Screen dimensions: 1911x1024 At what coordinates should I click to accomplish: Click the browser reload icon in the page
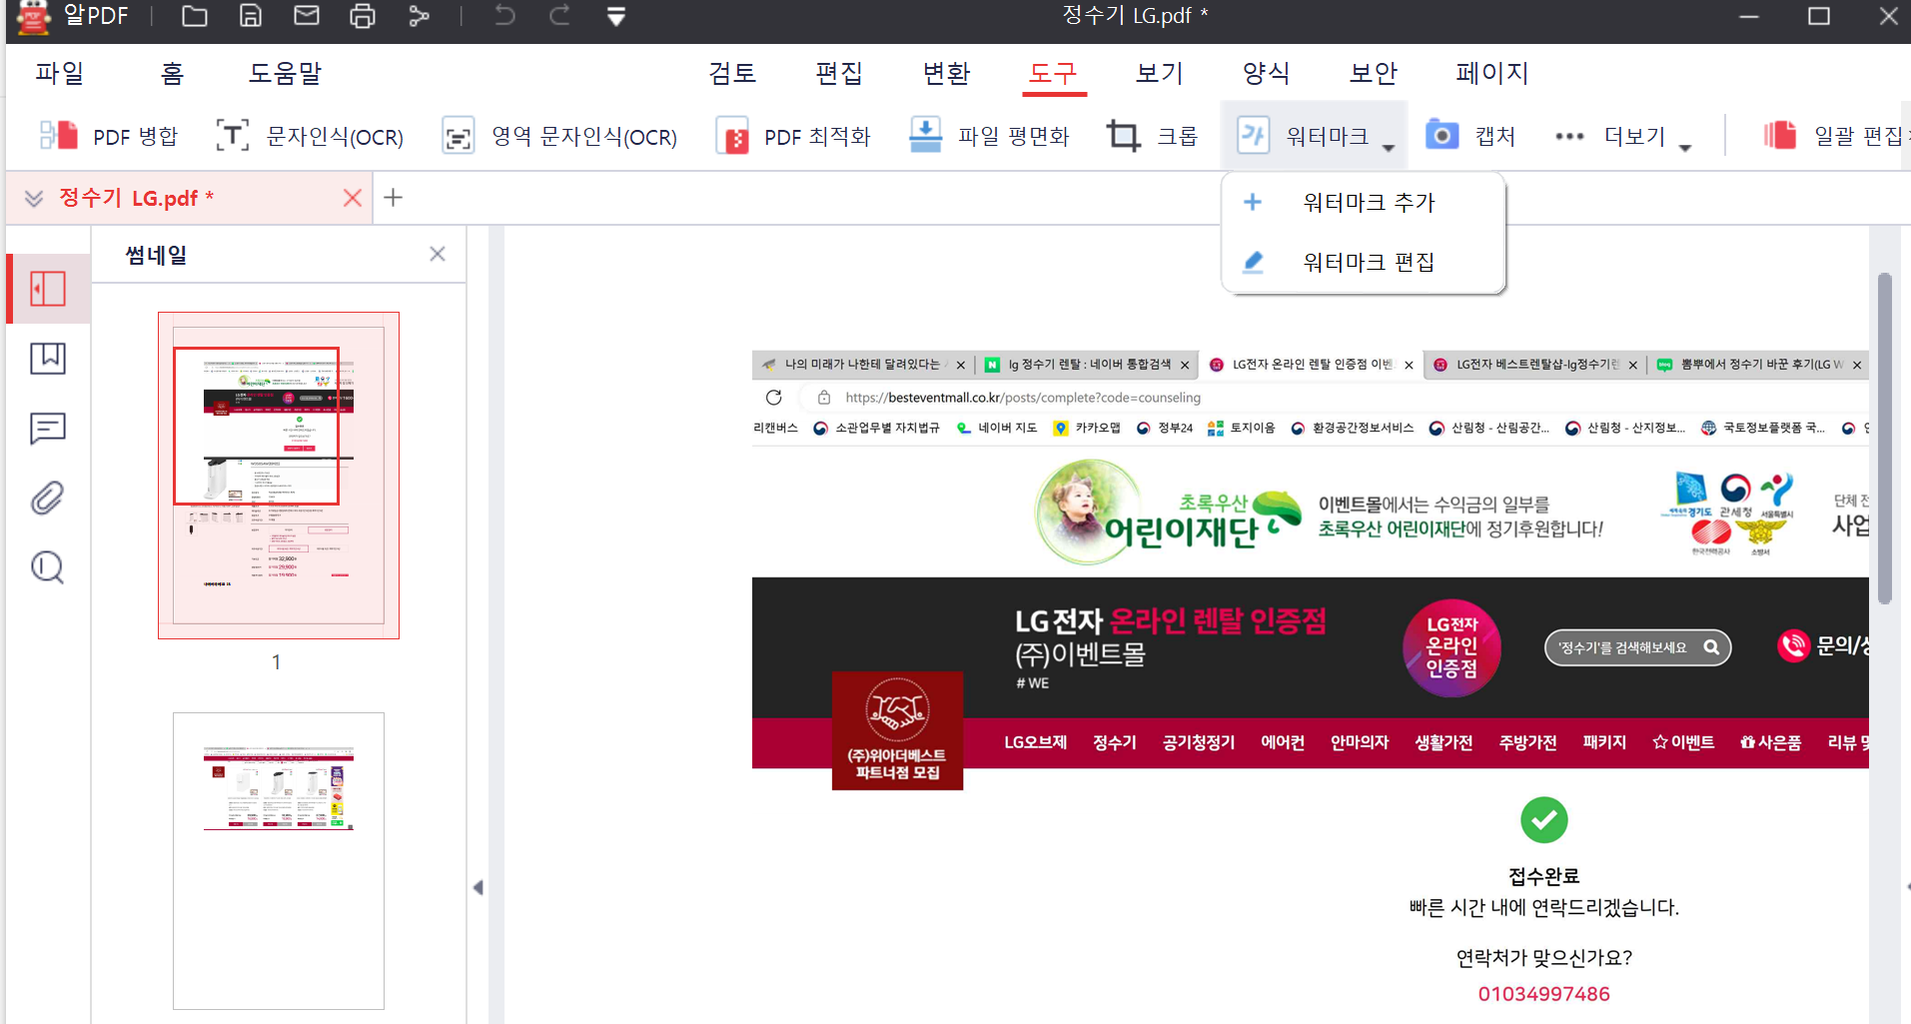(774, 398)
